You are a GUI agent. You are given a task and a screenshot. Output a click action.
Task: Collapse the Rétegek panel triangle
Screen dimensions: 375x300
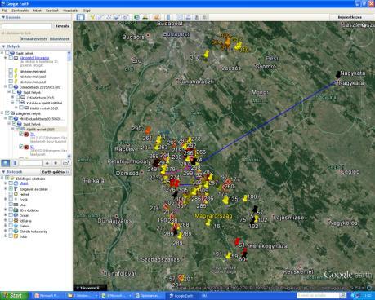click(x=3, y=172)
